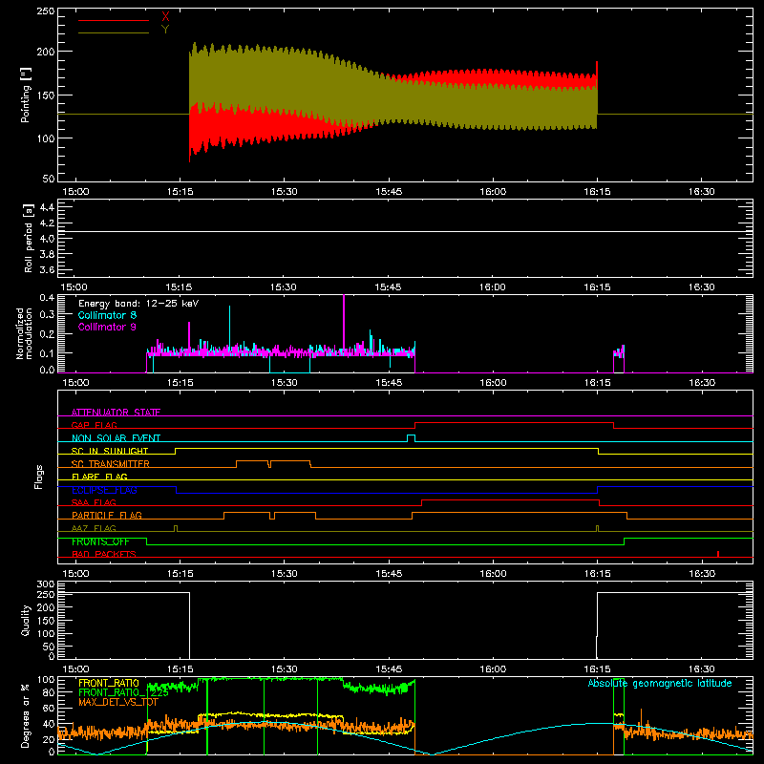
Task: Click the ECLIPSE_FLAG label
Action: (x=104, y=490)
